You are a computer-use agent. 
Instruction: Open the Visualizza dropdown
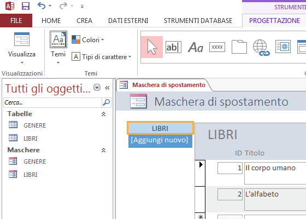pyautogui.click(x=22, y=49)
